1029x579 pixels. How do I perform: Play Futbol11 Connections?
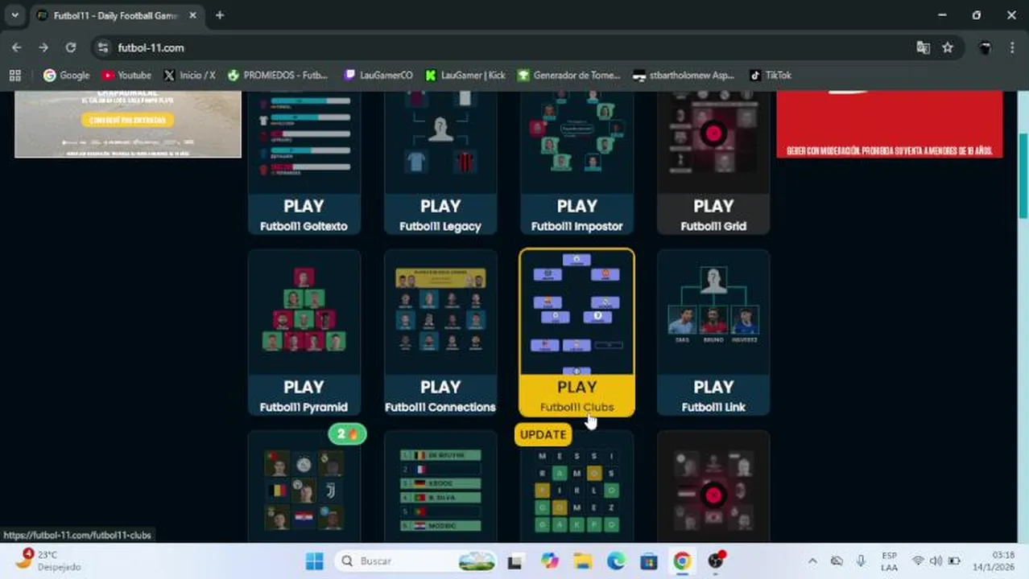coord(440,396)
